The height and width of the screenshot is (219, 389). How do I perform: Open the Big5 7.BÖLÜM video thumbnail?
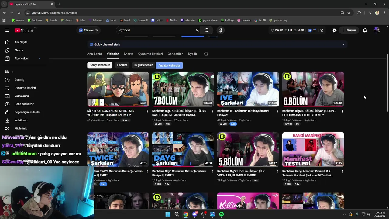click(183, 89)
